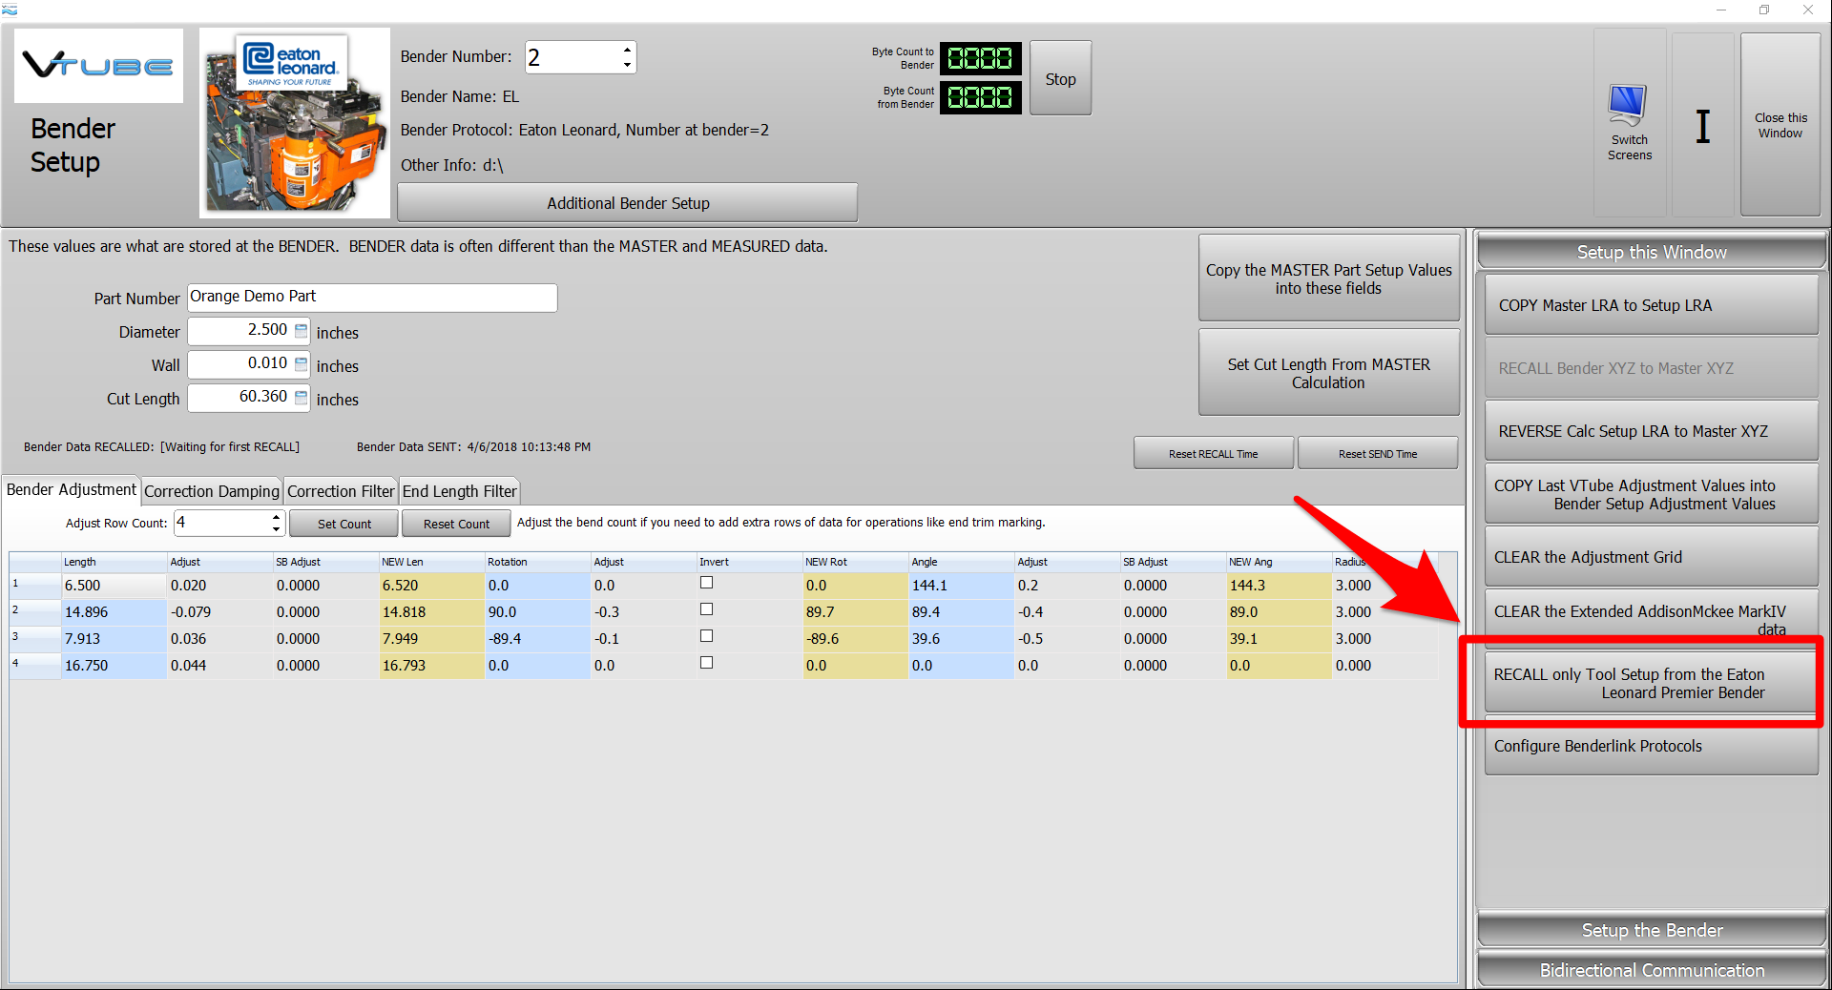Enable Invert checkbox in row 4
Image resolution: width=1832 pixels, height=990 pixels.
[706, 663]
